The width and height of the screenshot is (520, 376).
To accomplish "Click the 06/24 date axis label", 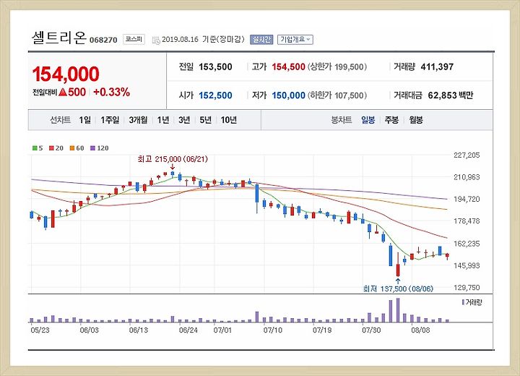I will click(188, 330).
